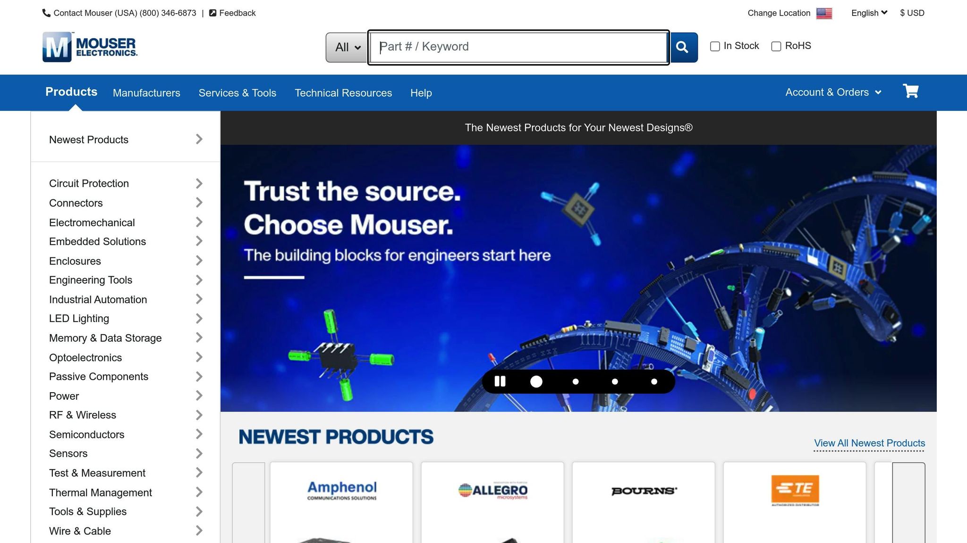Click View All Newest Products link
Image resolution: width=967 pixels, height=543 pixels.
point(869,443)
